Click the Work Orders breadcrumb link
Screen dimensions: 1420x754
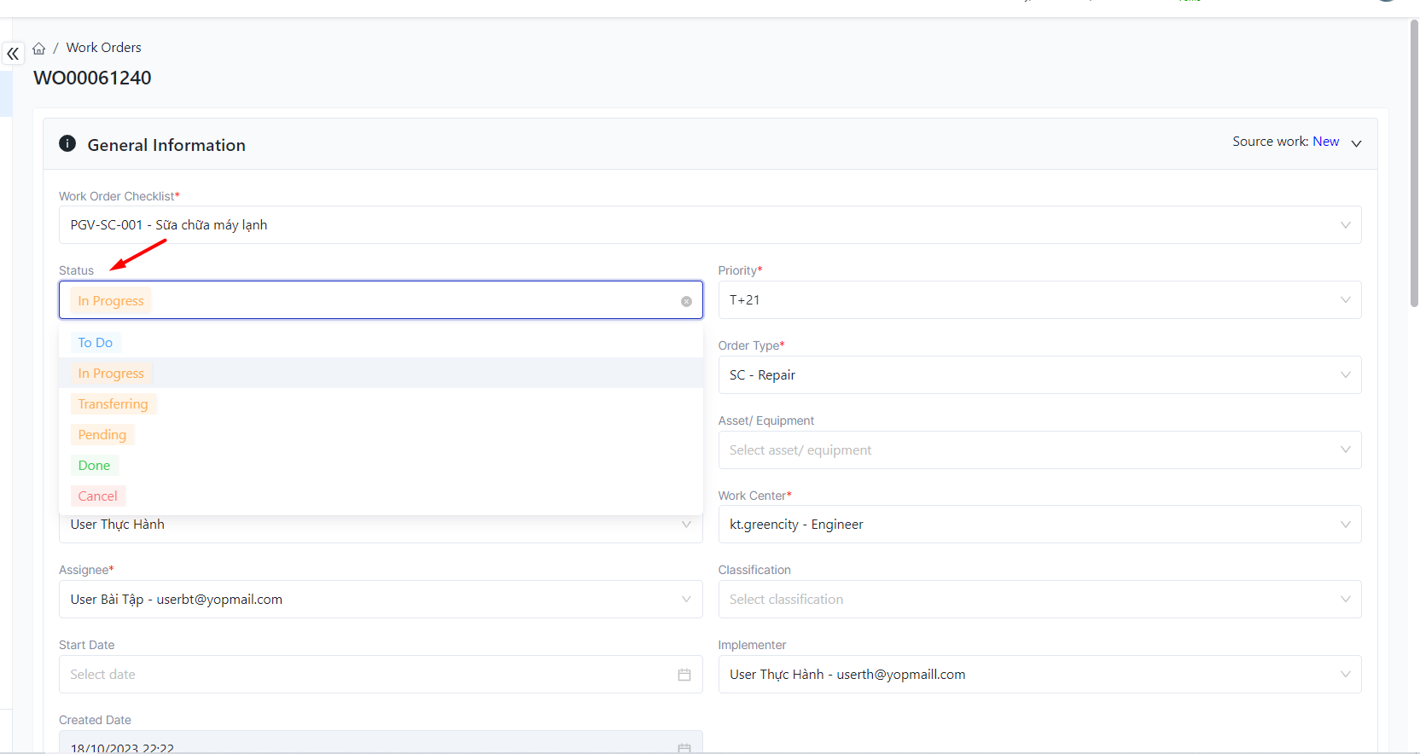tap(104, 48)
